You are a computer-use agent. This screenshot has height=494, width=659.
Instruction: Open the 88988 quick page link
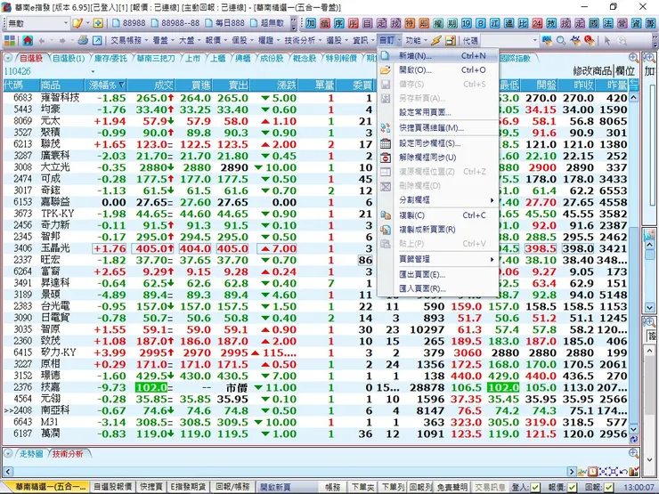[129, 23]
